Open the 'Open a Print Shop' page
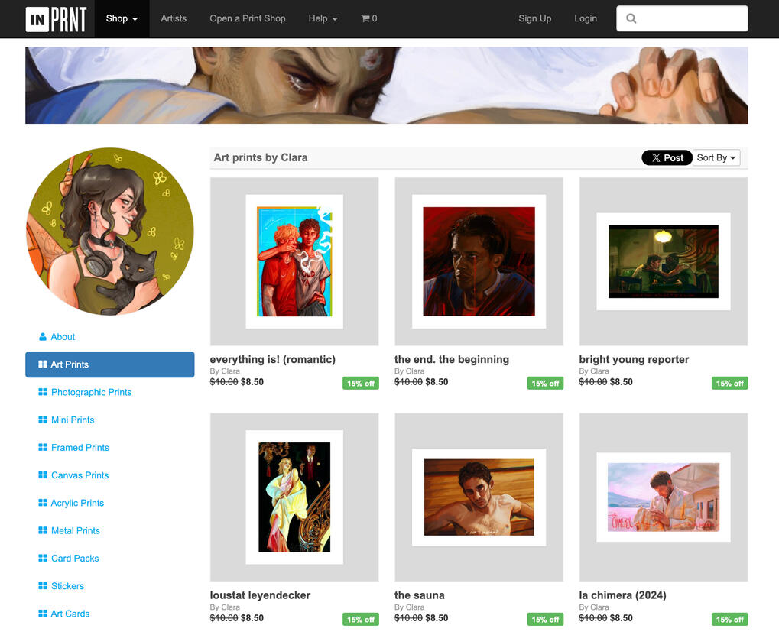This screenshot has width=779, height=635. click(248, 18)
